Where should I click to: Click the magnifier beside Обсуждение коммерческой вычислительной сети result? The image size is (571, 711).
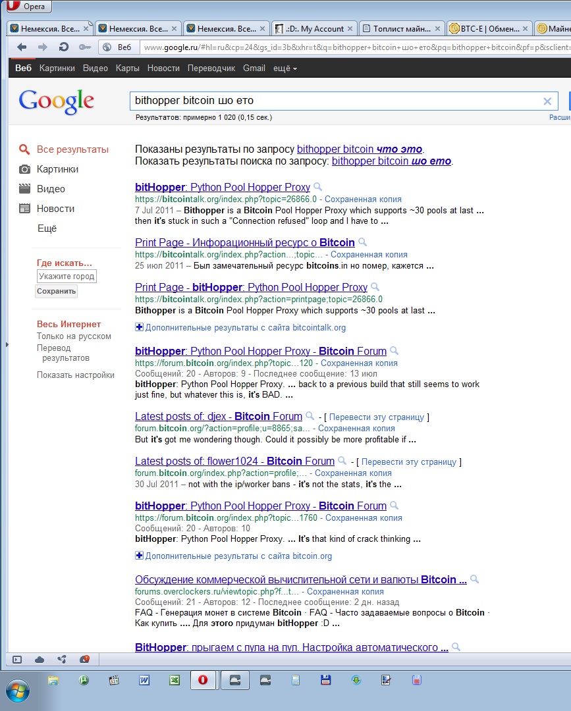pyautogui.click(x=474, y=579)
